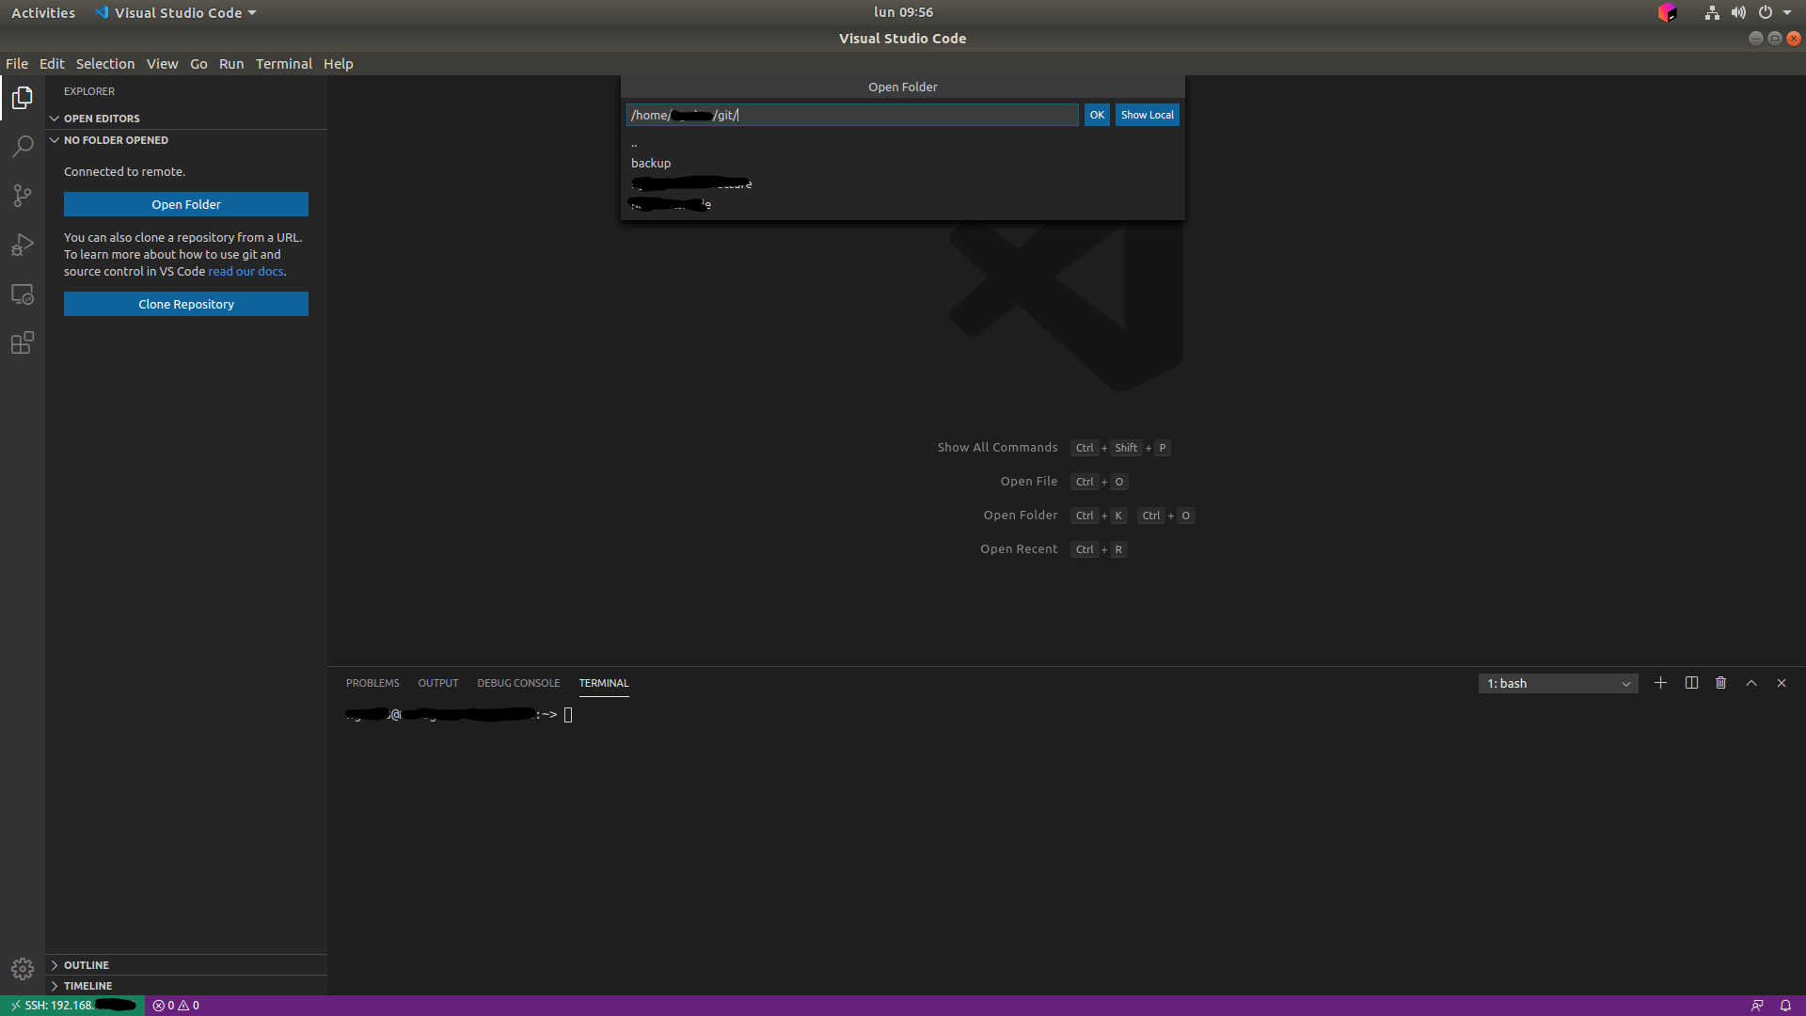Click the EXPLORER panel title
1806x1016 pixels.
pos(89,91)
